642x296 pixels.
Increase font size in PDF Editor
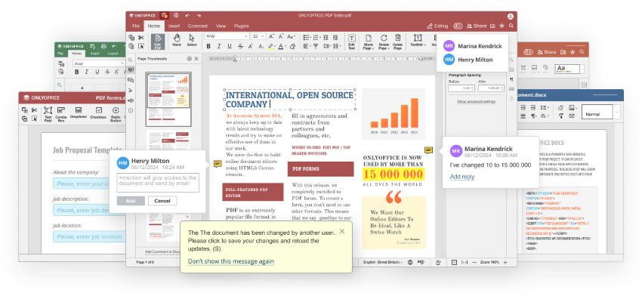271,36
